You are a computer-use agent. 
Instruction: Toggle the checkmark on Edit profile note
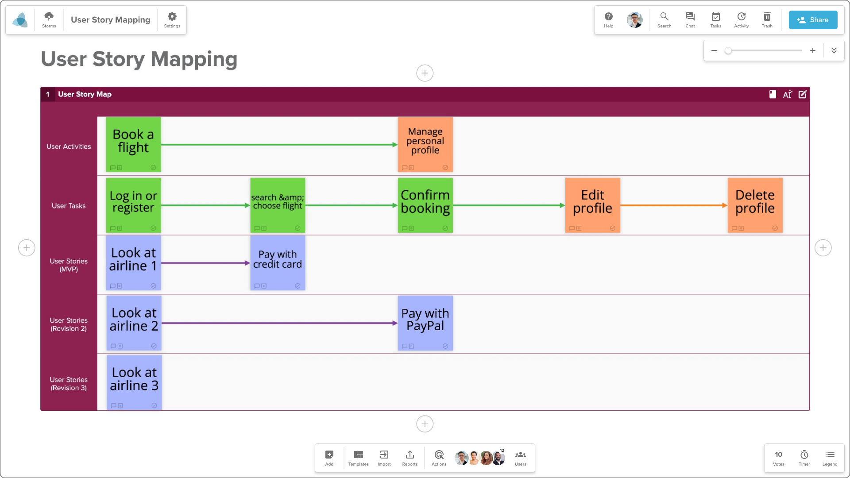point(613,228)
